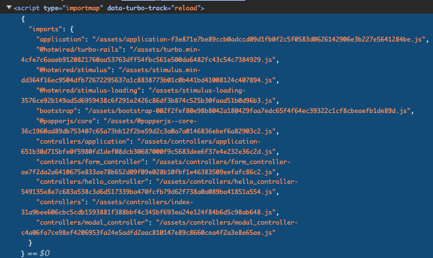This screenshot has height=258, width=433.
Task: Select the /assets/bootstrap-002f2f… path
Action: pyautogui.click(x=248, y=111)
